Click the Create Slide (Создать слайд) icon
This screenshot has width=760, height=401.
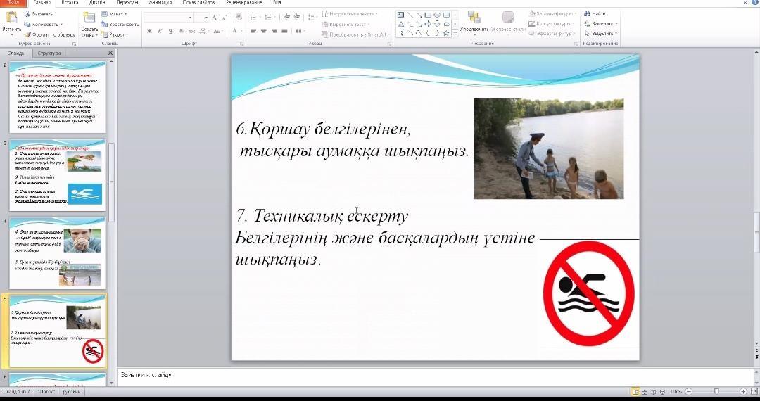point(89,18)
